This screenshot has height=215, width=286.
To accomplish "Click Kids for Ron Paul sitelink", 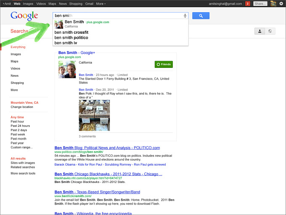I will click(x=90, y=164).
